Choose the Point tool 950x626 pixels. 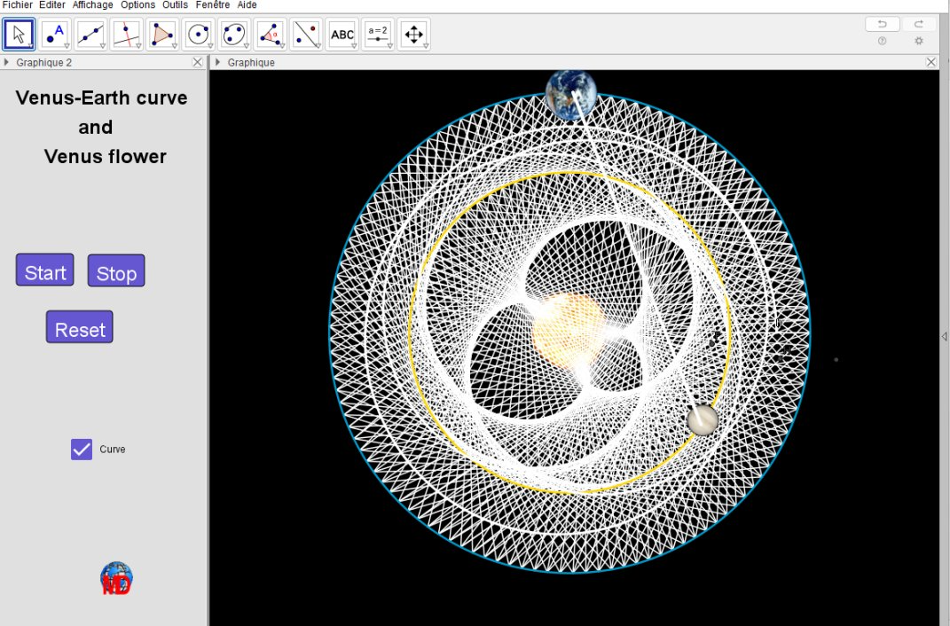pyautogui.click(x=55, y=35)
